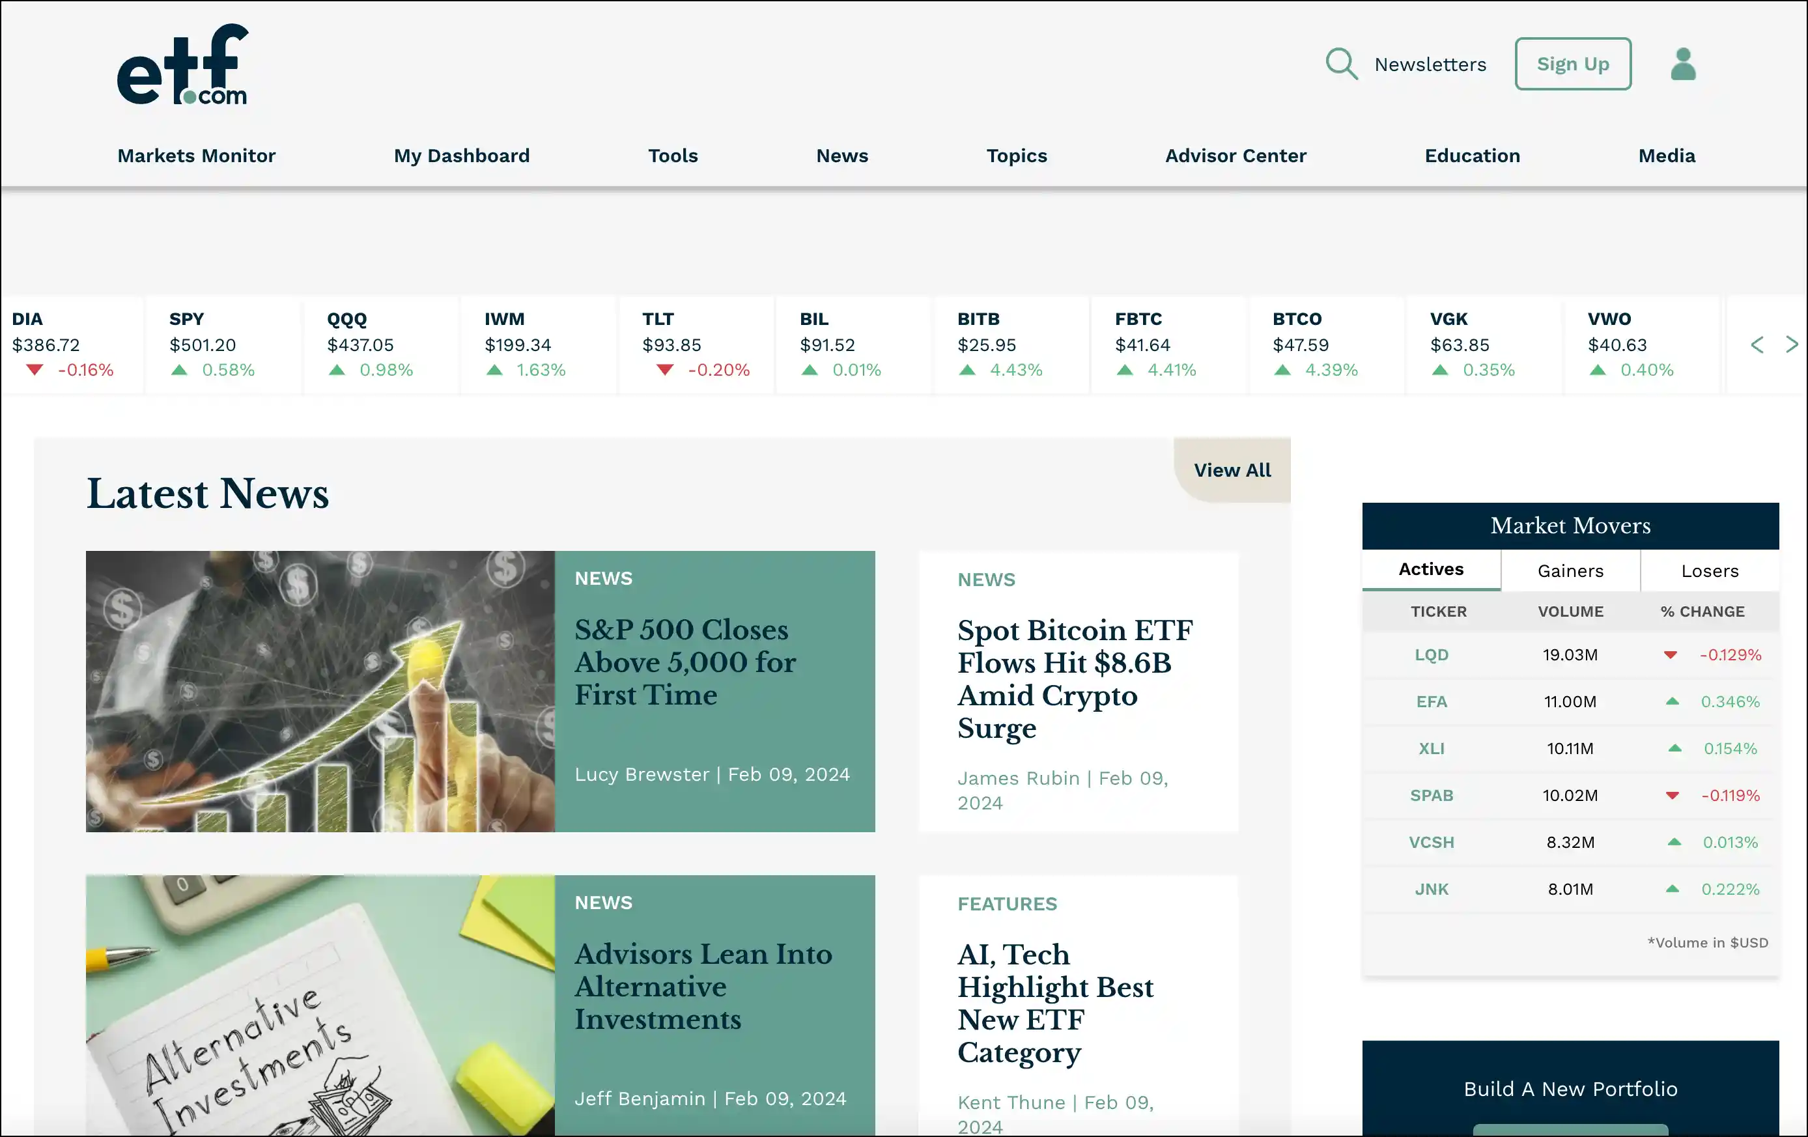Screen dimensions: 1808x1137
Task: Open the EFA ticker link
Action: click(1431, 702)
